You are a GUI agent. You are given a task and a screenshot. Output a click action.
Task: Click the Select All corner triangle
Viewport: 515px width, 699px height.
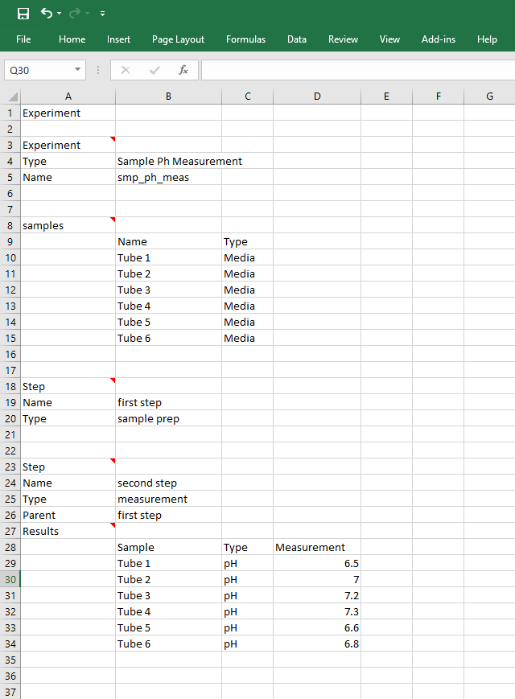click(10, 97)
